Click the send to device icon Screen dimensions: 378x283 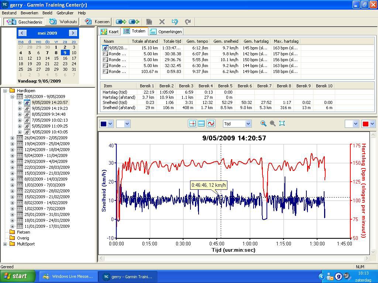click(x=121, y=22)
